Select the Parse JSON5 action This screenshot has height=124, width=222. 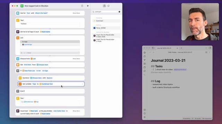(x=106, y=28)
